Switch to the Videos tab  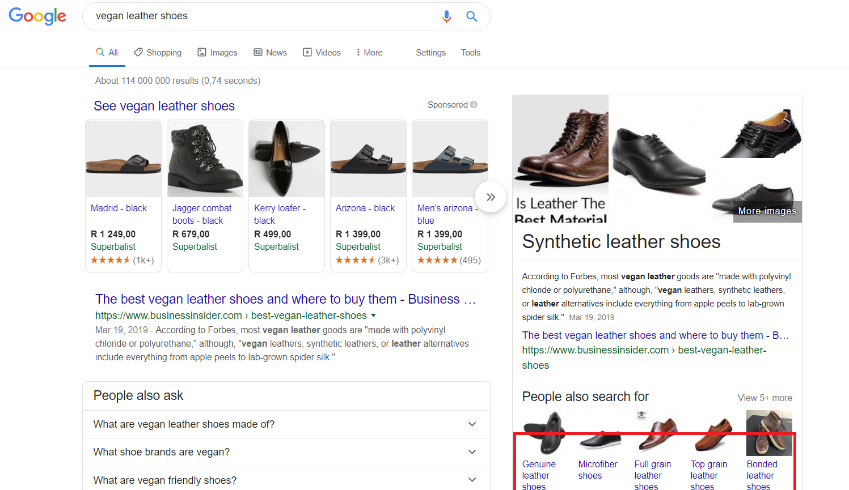click(x=322, y=53)
